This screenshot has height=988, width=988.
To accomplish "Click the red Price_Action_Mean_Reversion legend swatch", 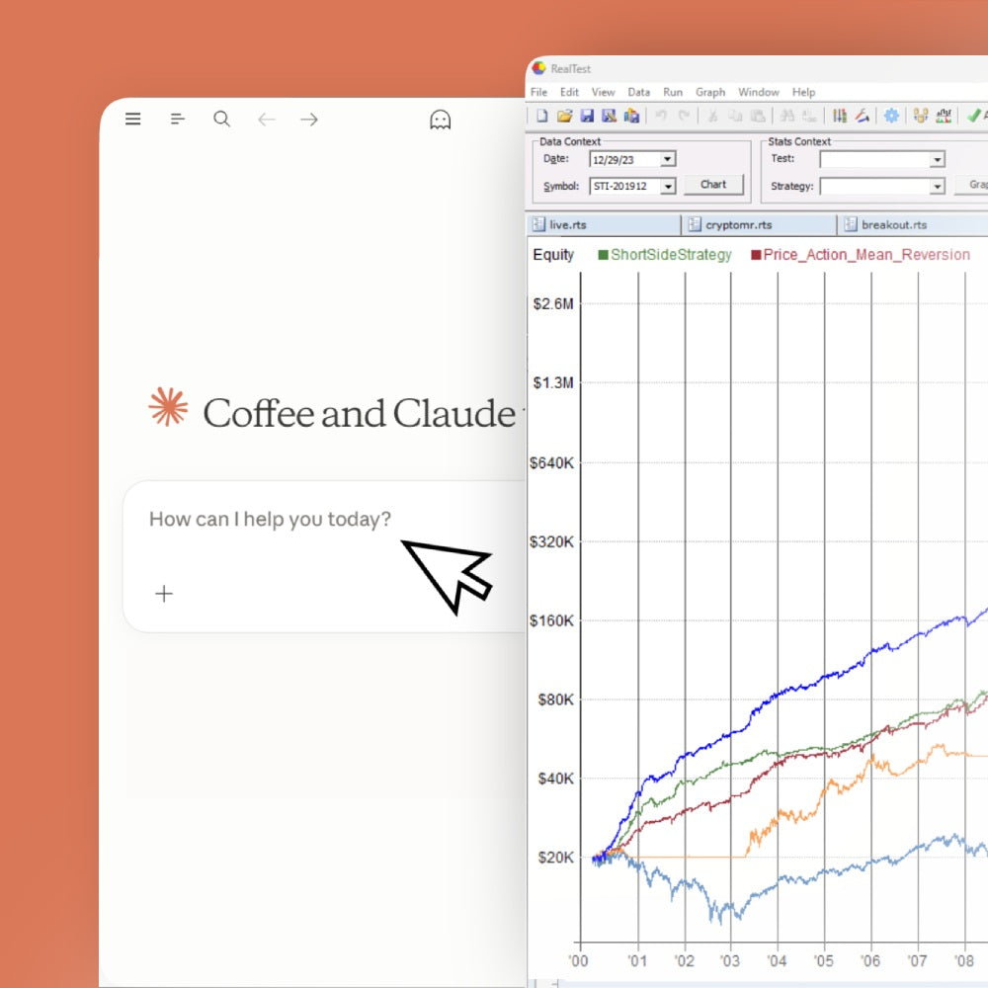I will pos(756,255).
